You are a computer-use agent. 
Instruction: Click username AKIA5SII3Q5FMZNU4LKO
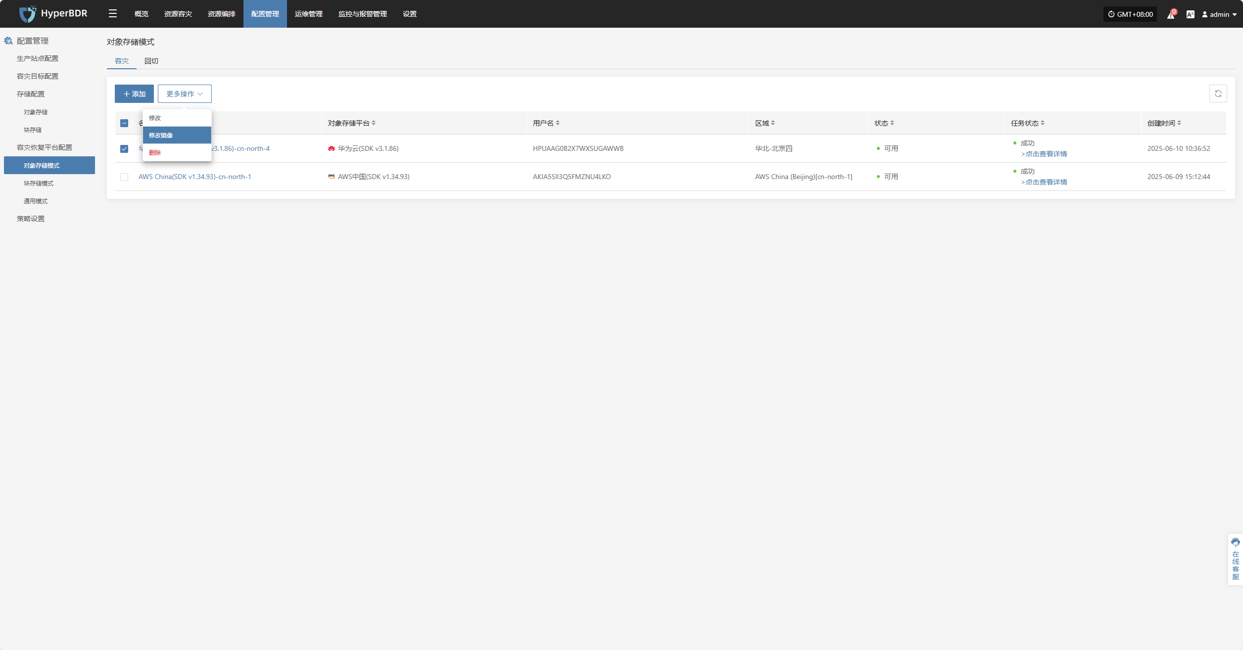click(572, 177)
